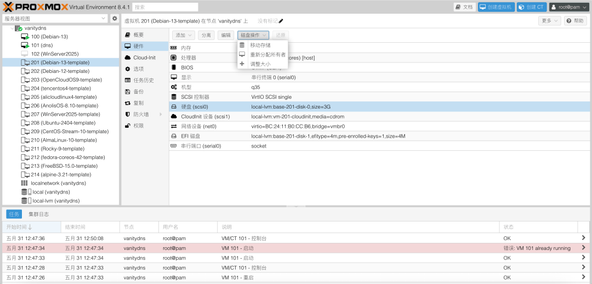592x284 pixels.
Task: Open the 概要 summary tab
Action: click(x=145, y=35)
